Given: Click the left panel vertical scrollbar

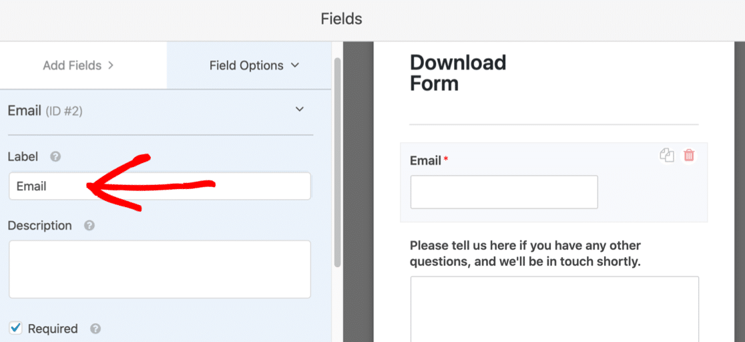Looking at the screenshot, I should (x=337, y=160).
